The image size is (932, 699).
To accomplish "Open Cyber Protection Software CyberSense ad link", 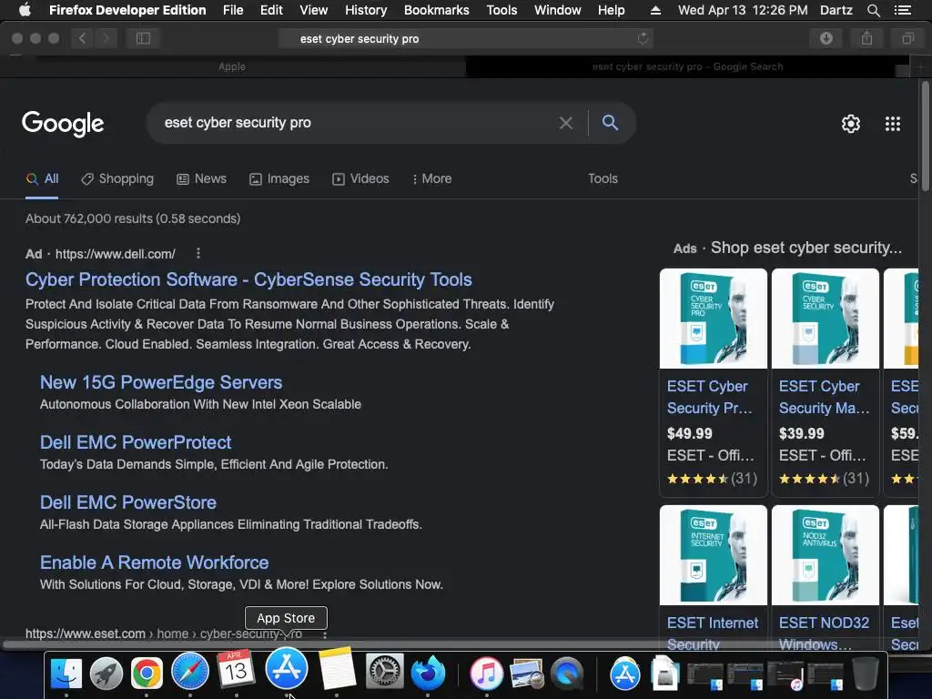I will click(248, 279).
